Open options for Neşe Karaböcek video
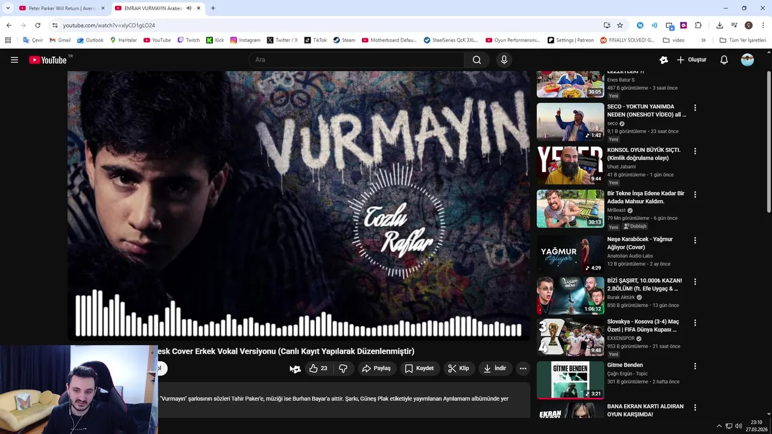The height and width of the screenshot is (434, 772). coord(695,241)
